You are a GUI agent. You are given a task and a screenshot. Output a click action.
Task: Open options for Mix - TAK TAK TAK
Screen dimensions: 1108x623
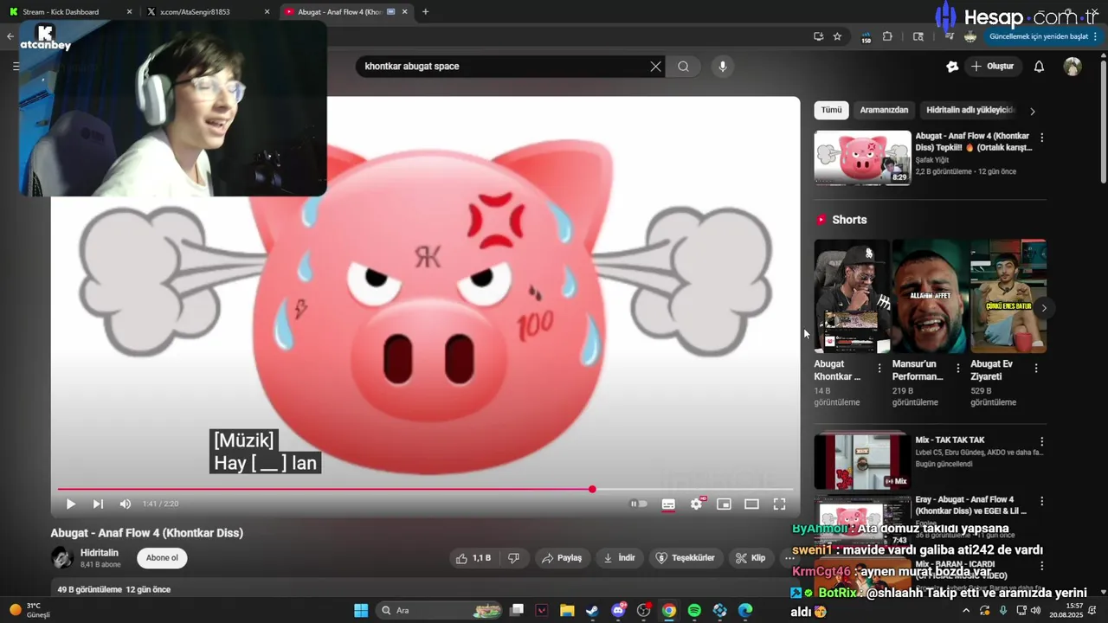[1041, 440]
